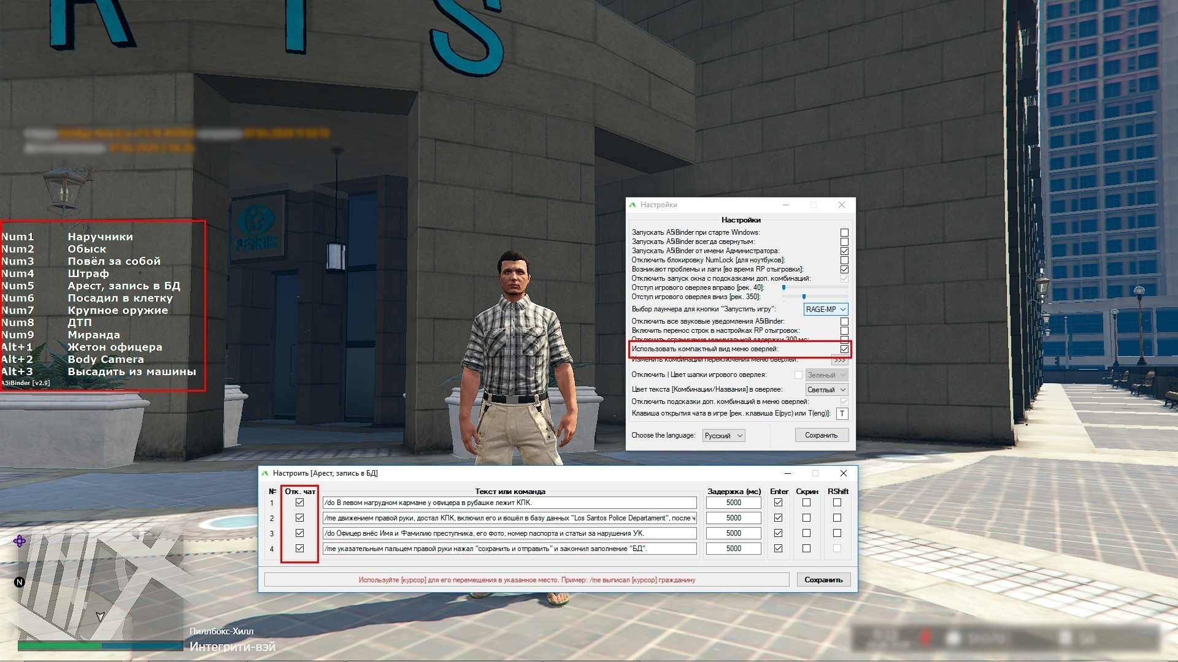Click the chat key field showing 'T'
The image size is (1178, 662).
pos(842,414)
